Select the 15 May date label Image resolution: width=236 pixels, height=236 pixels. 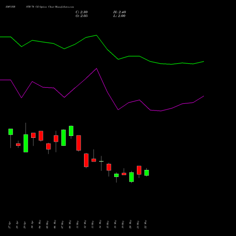coord(108,224)
